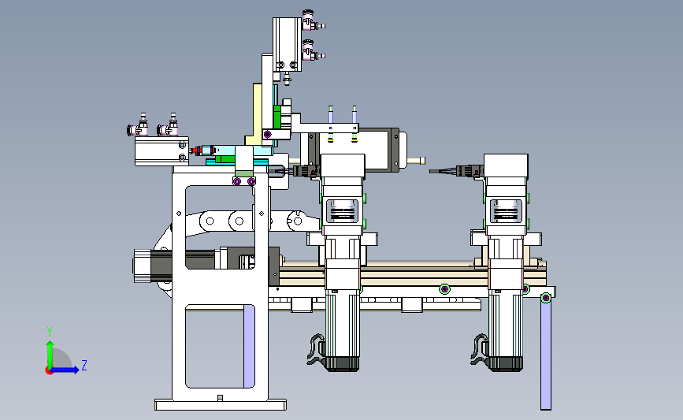683x420 pixels.
Task: Click the magenta bolt on the far right bracket
Action: point(546,298)
